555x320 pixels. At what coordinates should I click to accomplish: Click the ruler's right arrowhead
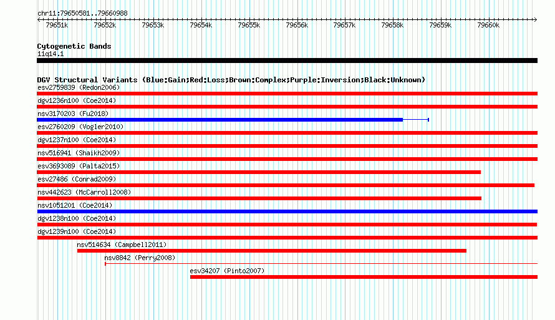(535, 19)
